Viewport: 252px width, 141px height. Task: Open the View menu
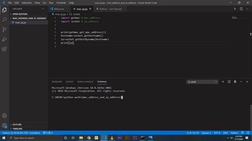click(x=37, y=3)
